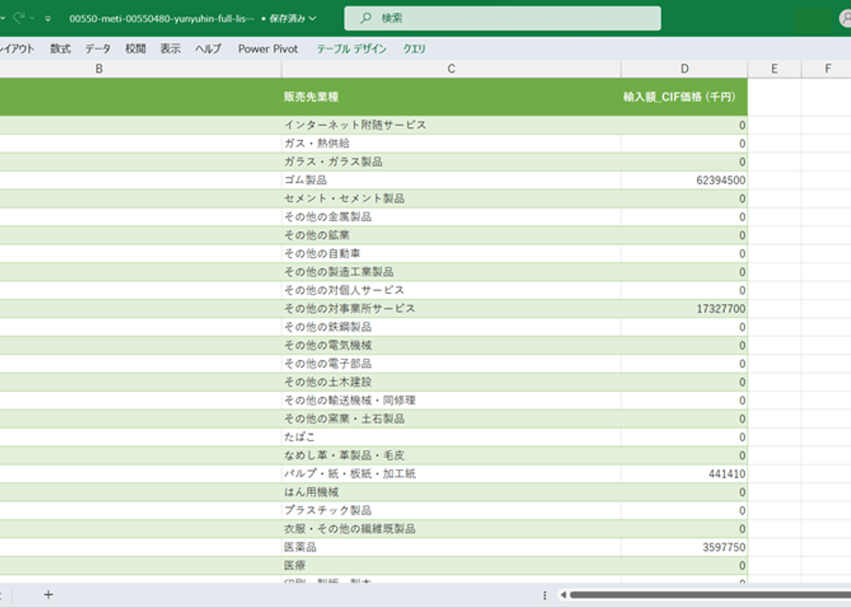
Task: Open the データ ribbon tab
Action: (x=98, y=49)
